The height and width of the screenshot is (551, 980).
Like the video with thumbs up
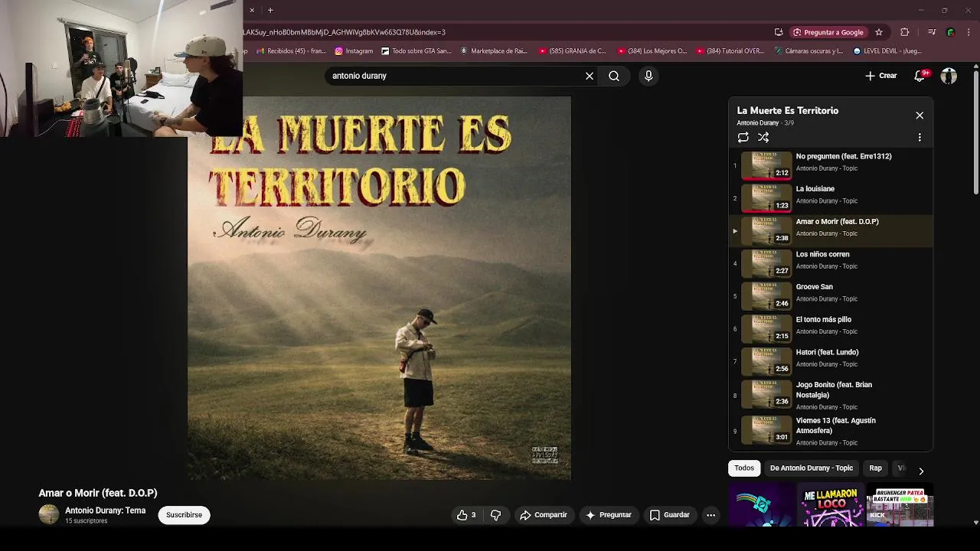click(x=466, y=515)
